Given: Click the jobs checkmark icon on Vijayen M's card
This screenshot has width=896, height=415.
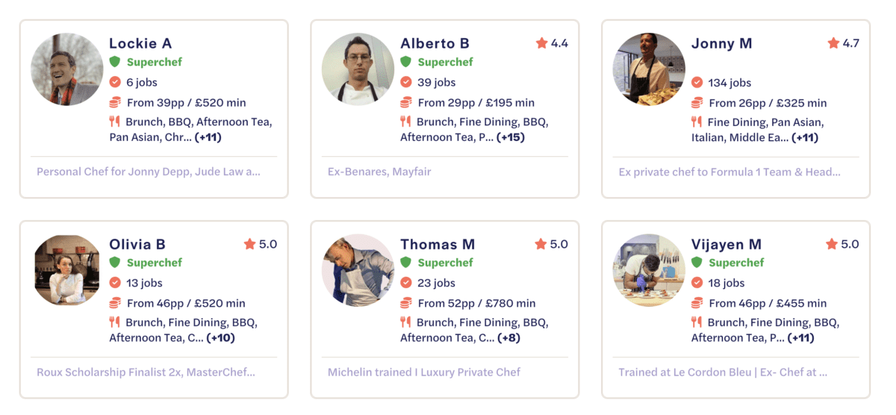Looking at the screenshot, I should (x=697, y=283).
